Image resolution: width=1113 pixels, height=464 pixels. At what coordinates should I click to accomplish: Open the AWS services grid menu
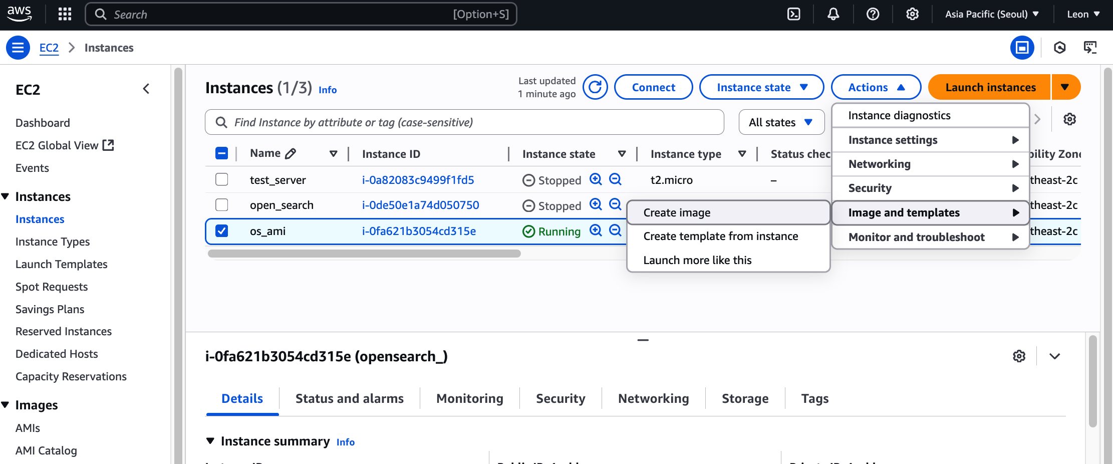click(65, 14)
